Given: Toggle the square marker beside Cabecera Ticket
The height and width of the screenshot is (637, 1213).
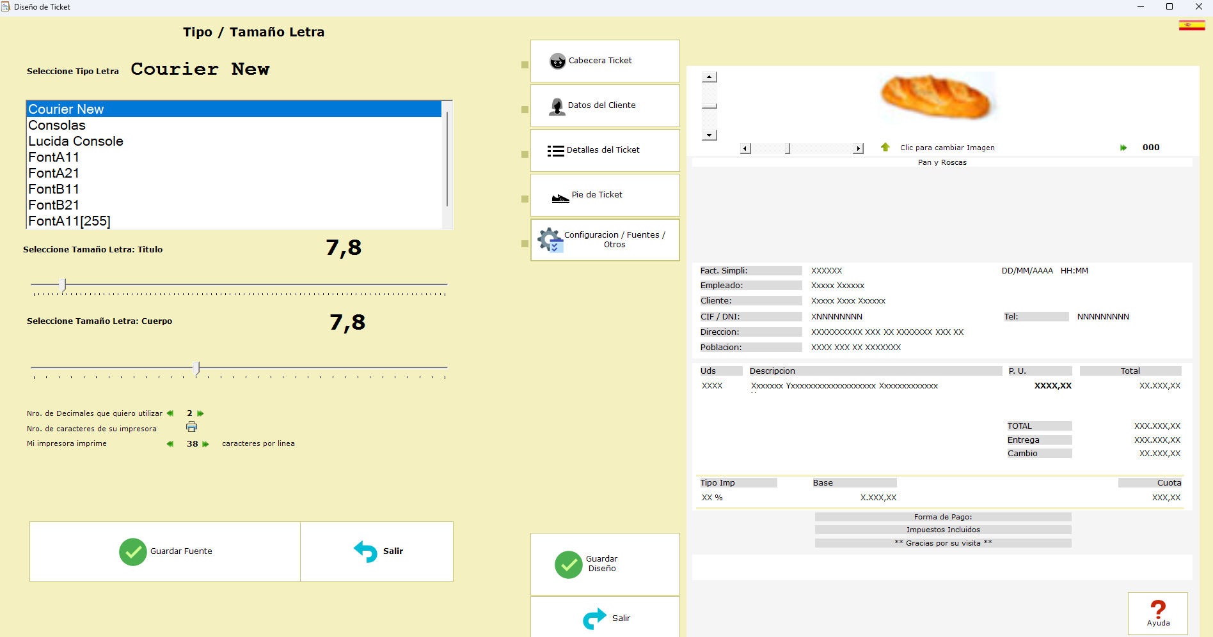Looking at the screenshot, I should pos(525,65).
